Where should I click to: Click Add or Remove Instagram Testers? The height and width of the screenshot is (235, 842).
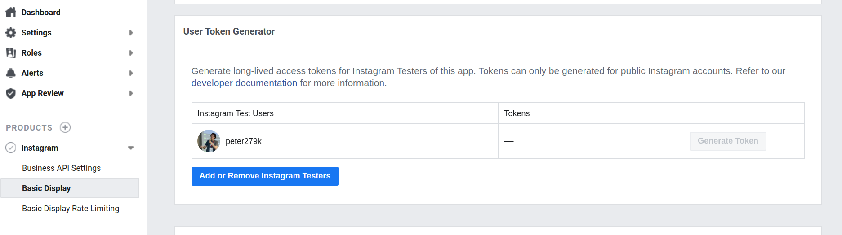tap(265, 176)
